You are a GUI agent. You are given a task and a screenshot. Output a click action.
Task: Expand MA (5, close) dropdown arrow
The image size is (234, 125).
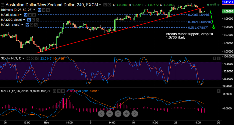(21, 15)
